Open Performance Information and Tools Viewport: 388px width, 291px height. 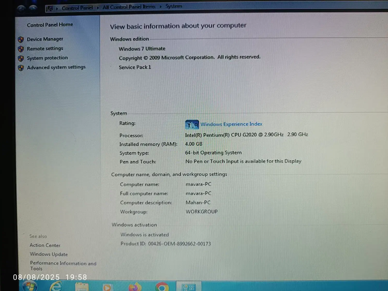[x=63, y=266]
